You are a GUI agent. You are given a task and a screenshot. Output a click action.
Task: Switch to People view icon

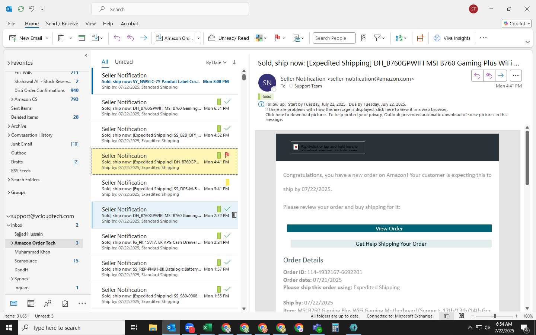tap(48, 303)
